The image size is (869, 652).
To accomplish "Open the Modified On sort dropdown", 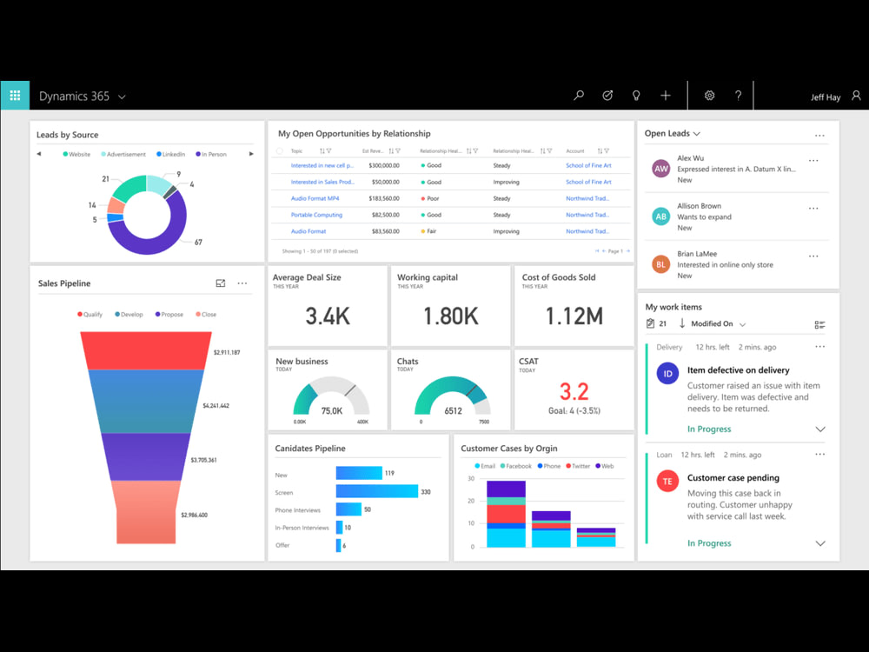I will click(x=743, y=324).
